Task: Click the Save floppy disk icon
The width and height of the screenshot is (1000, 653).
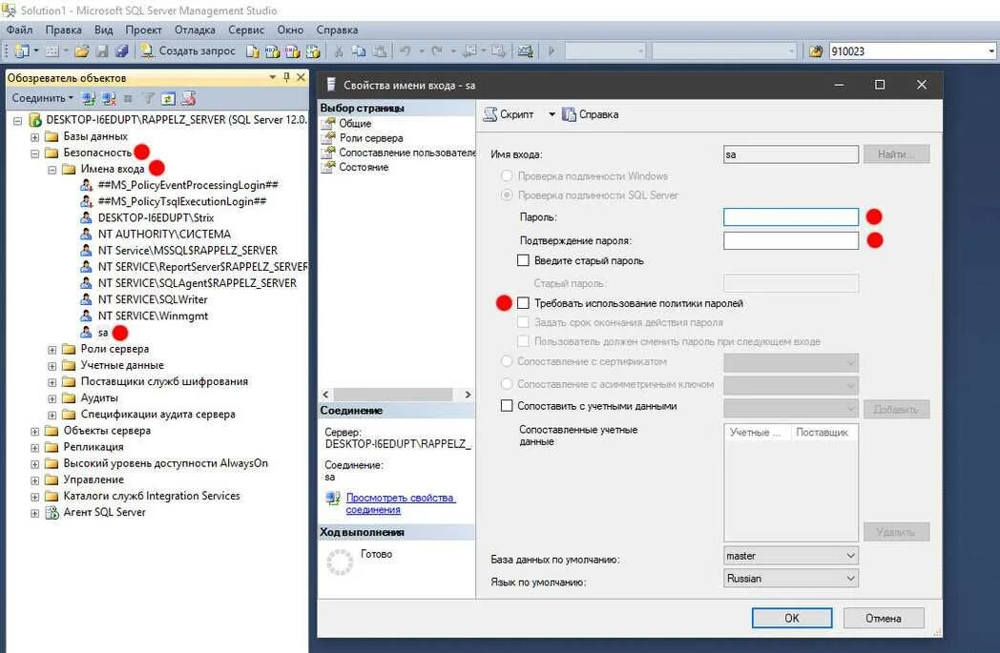Action: click(x=102, y=51)
